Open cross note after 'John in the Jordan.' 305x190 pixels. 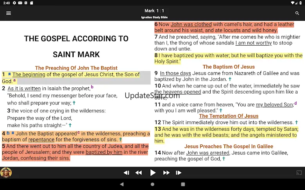pos(230,79)
